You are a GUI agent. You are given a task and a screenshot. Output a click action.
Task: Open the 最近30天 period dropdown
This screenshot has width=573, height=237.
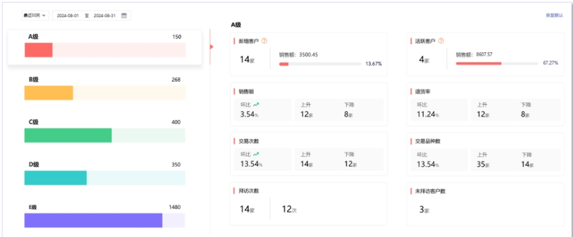pos(35,15)
